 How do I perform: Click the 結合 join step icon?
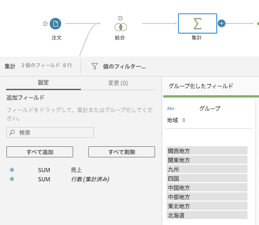[x=121, y=27]
